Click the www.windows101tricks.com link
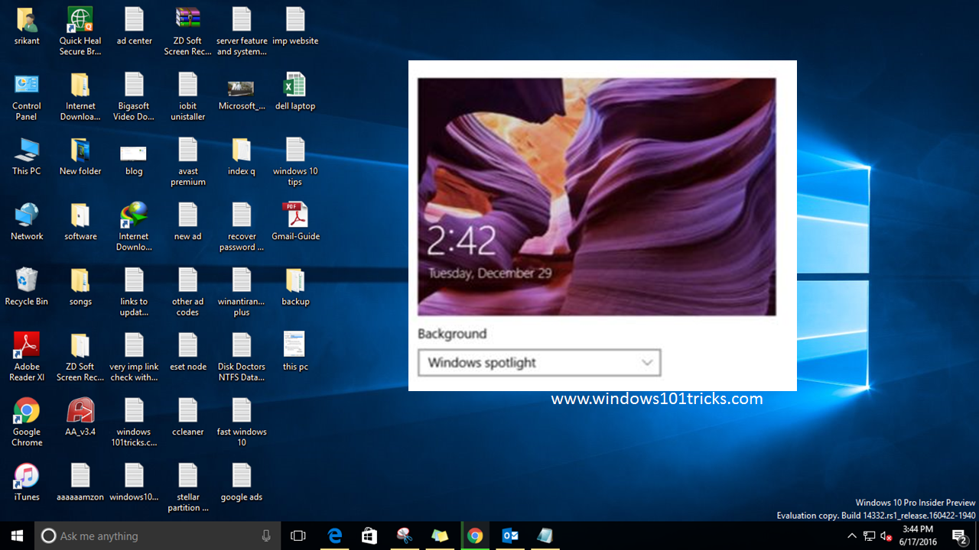Viewport: 979px width, 550px height. pos(656,398)
